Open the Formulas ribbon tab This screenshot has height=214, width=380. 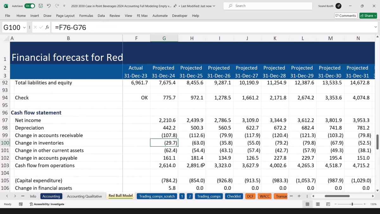tap(86, 16)
